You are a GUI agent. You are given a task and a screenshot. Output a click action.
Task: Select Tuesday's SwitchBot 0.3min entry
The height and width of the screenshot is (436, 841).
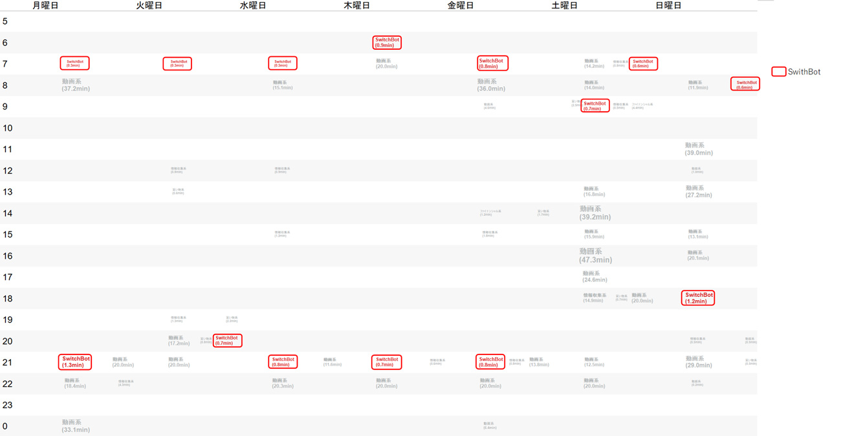pyautogui.click(x=177, y=63)
